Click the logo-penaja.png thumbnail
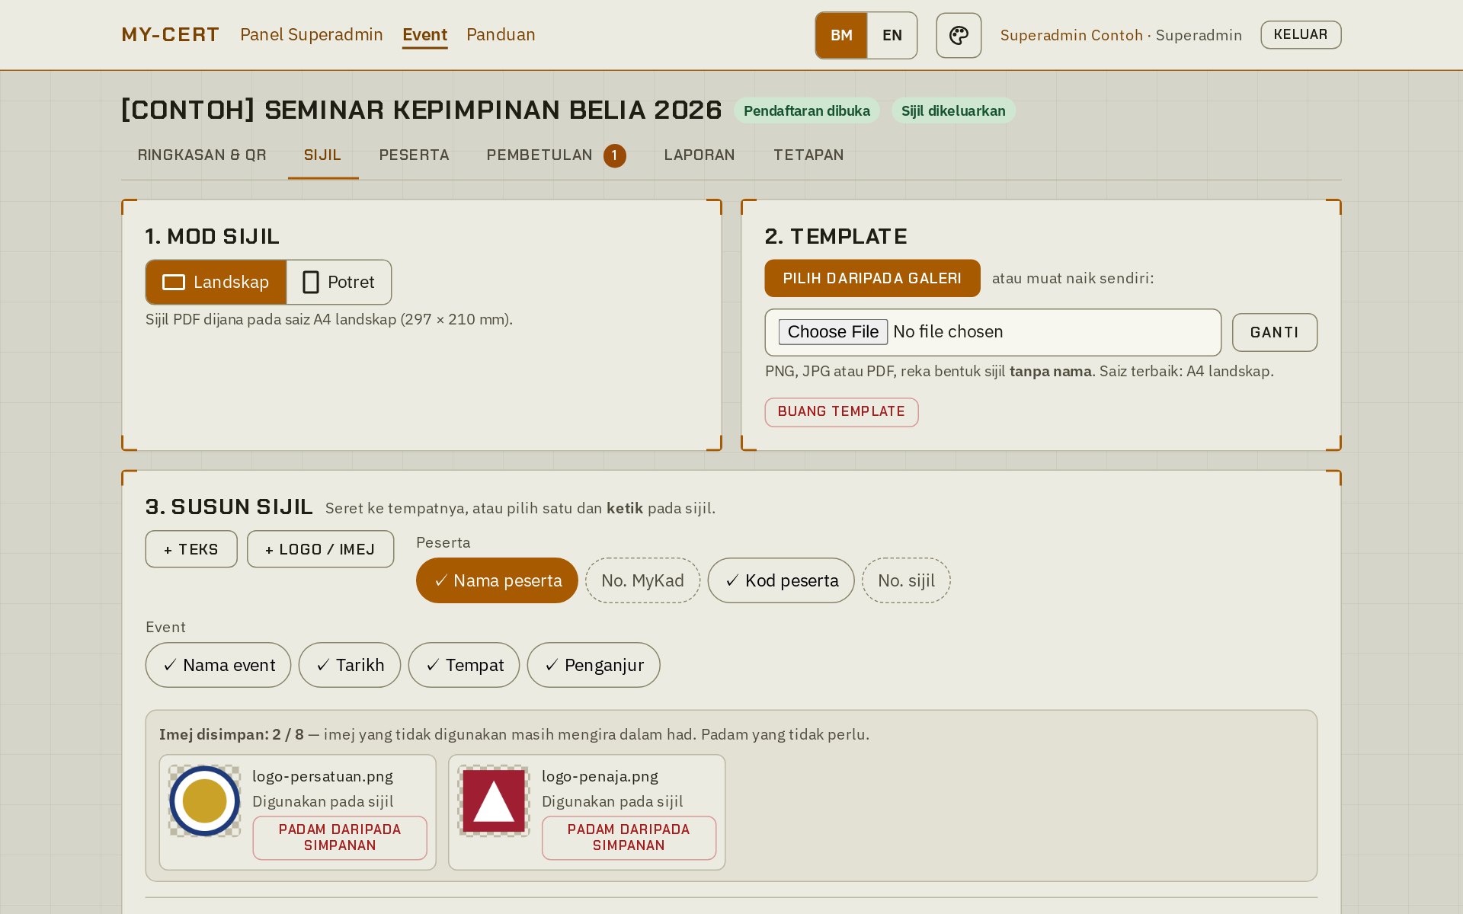Screen dimensions: 1463x914 coord(494,801)
